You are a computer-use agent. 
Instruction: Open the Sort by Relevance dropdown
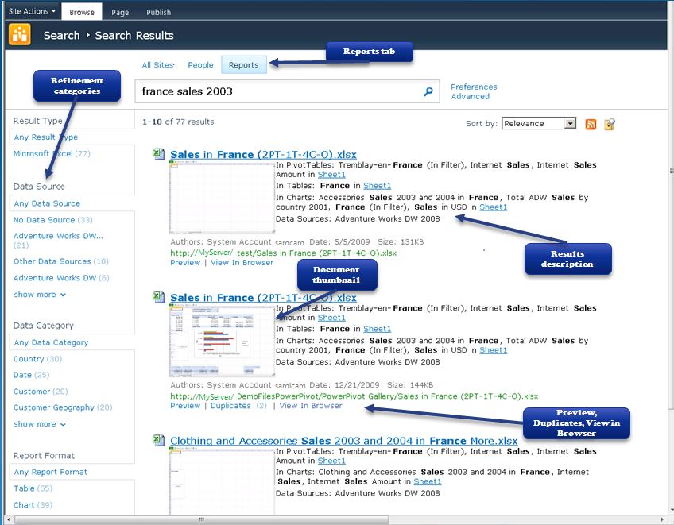[x=539, y=124]
